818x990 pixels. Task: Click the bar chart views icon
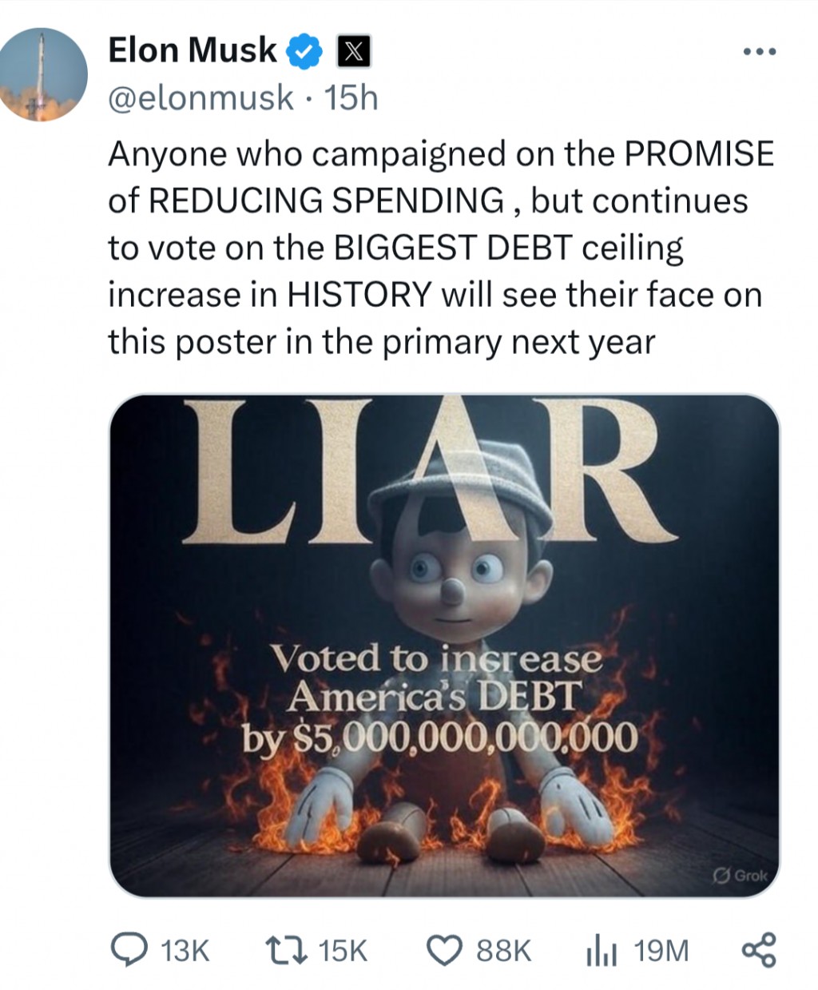(x=601, y=951)
